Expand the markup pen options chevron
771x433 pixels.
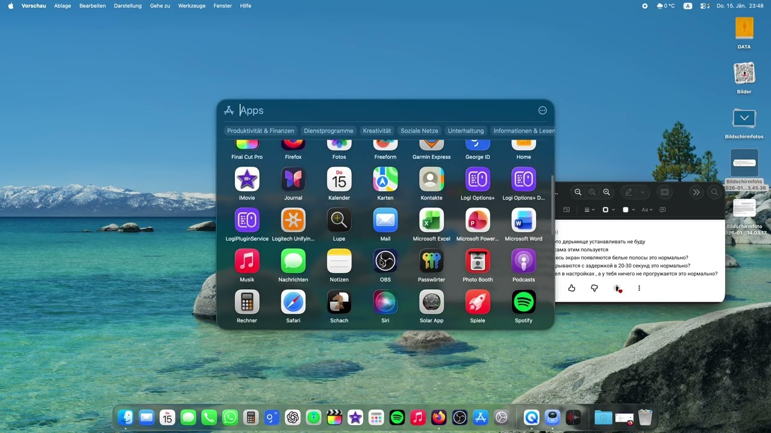(643, 192)
